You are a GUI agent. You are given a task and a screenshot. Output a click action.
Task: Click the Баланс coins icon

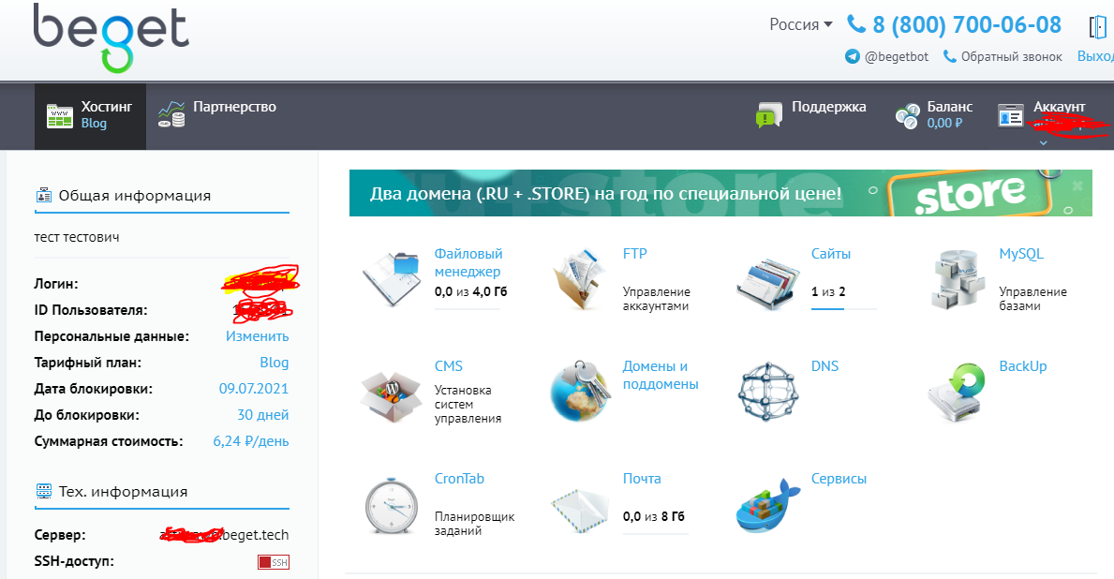coord(907,116)
